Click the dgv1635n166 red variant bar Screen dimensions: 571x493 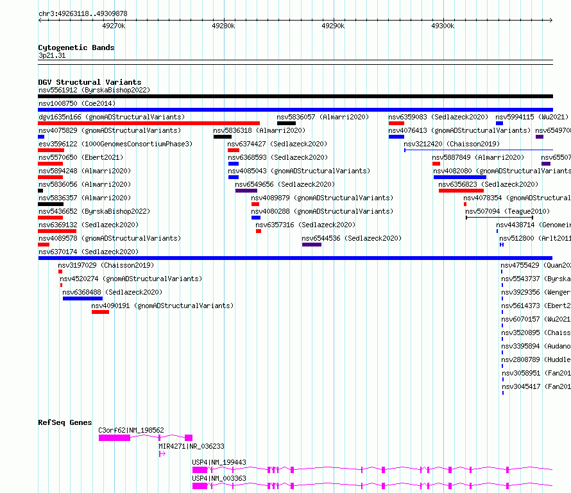[x=149, y=123]
